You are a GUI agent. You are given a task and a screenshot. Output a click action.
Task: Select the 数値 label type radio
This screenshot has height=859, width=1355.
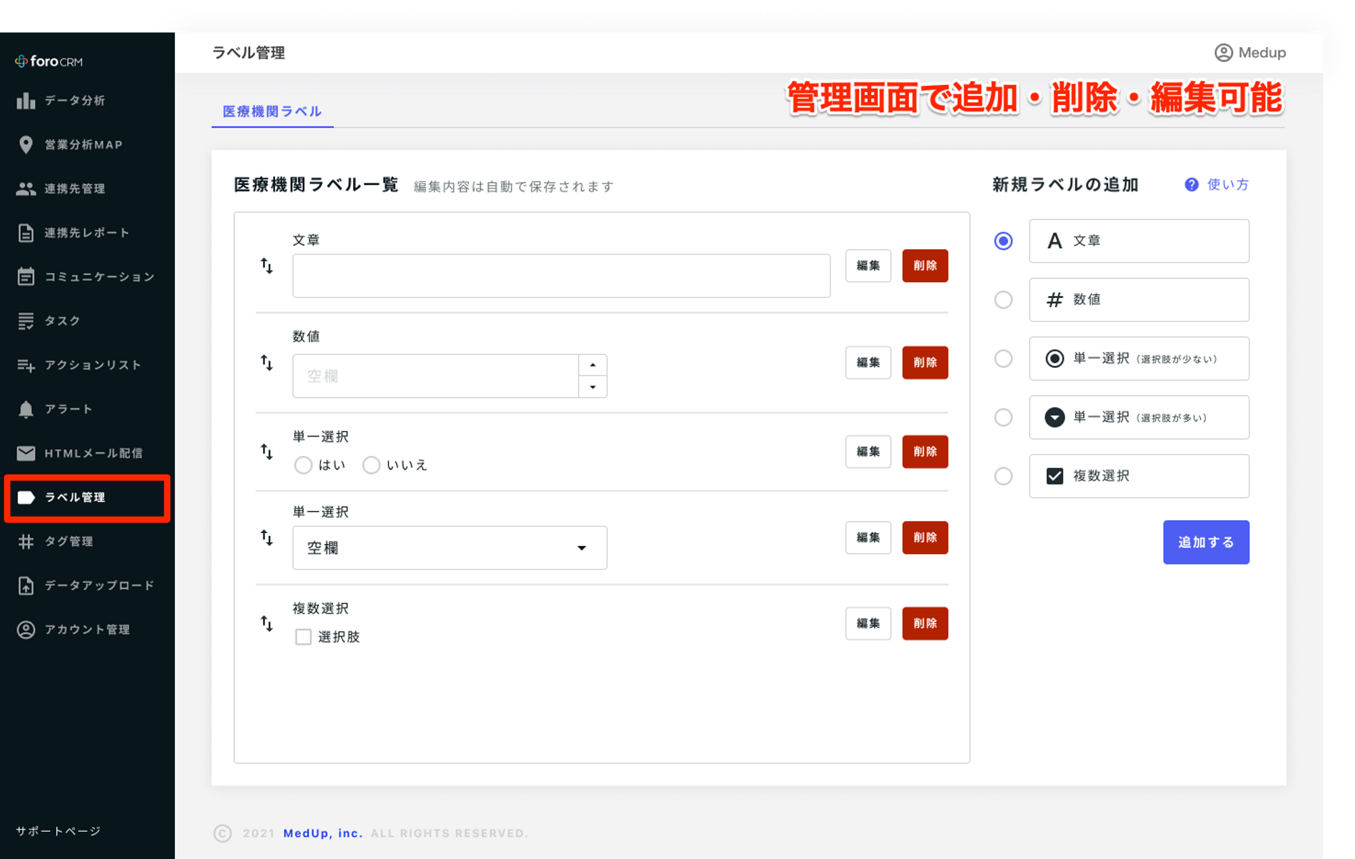[x=1003, y=299]
